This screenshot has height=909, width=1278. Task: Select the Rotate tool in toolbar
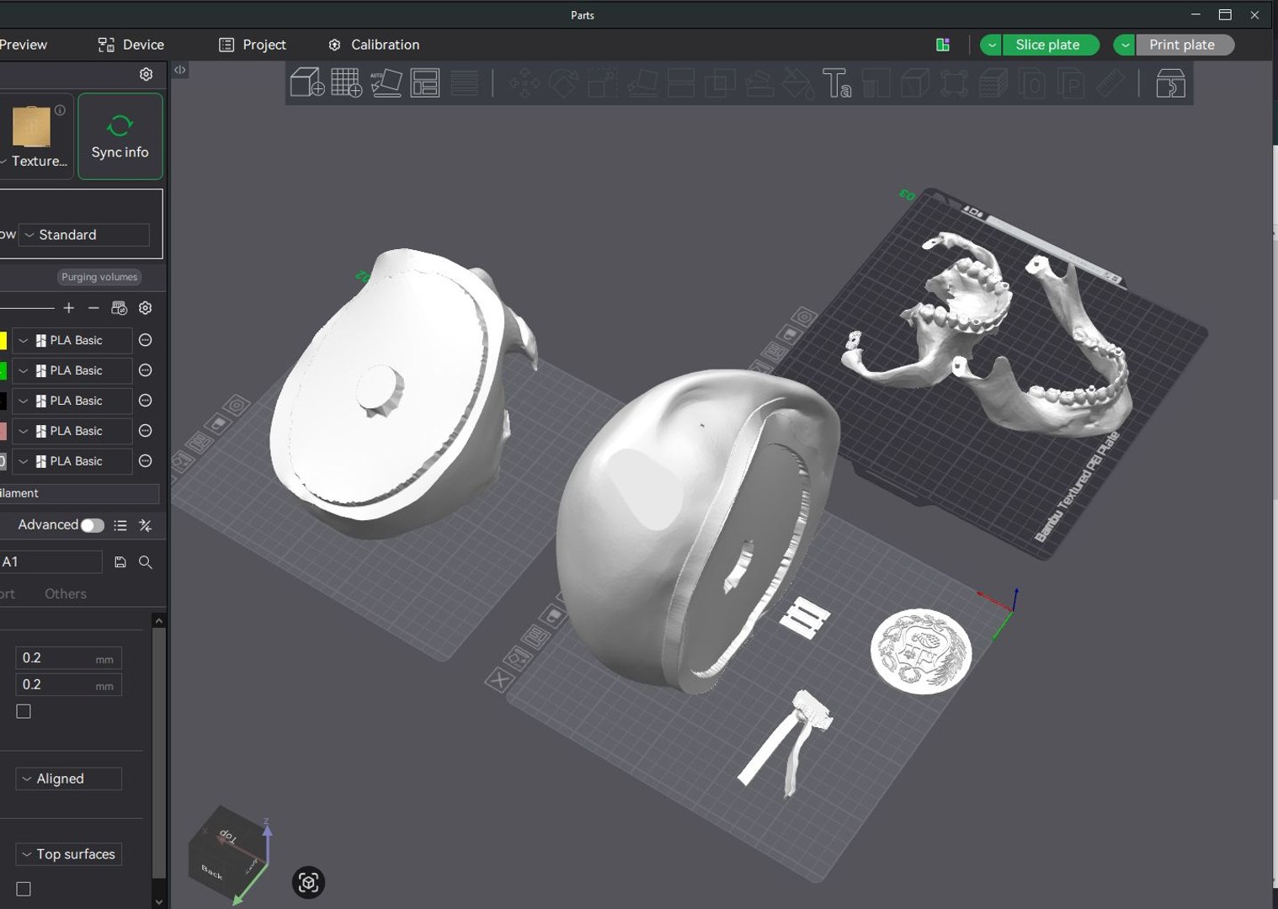pyautogui.click(x=563, y=83)
